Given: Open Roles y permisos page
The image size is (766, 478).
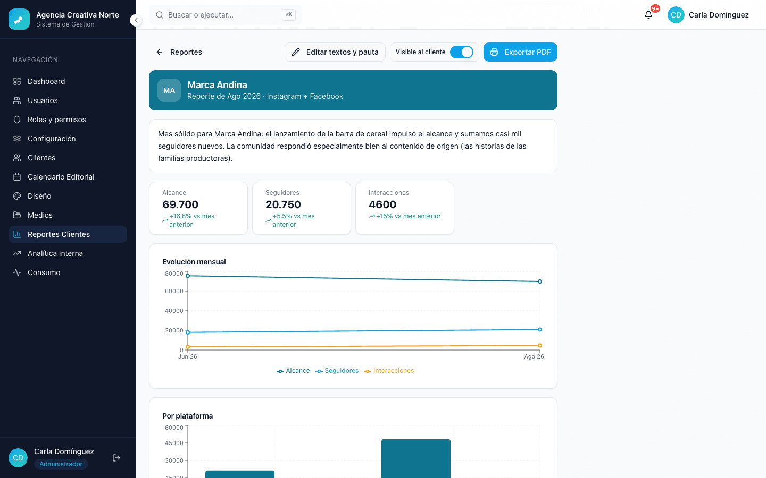Looking at the screenshot, I should pos(68,119).
